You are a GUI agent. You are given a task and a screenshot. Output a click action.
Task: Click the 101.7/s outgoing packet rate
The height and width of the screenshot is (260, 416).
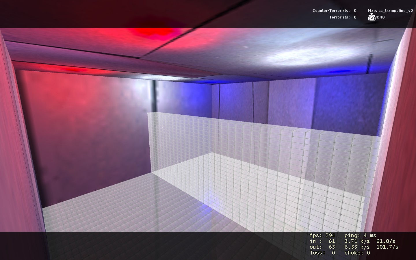[387, 247]
